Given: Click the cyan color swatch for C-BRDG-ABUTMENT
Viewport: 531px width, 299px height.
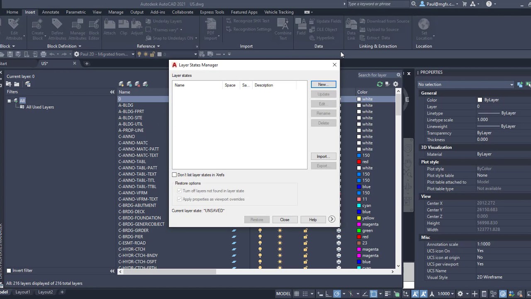Looking at the screenshot, I should 359,206.
